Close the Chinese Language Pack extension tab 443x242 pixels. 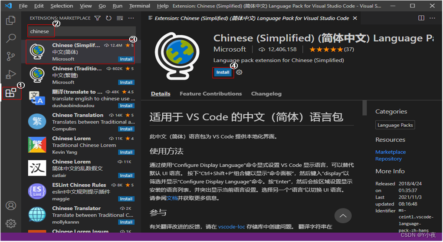click(x=355, y=18)
